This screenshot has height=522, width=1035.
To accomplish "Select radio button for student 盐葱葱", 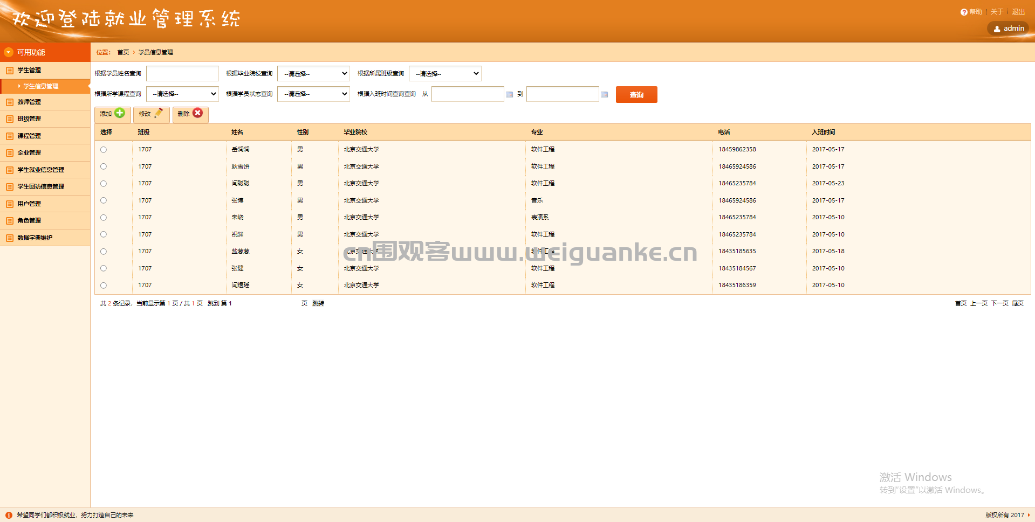I will click(104, 252).
